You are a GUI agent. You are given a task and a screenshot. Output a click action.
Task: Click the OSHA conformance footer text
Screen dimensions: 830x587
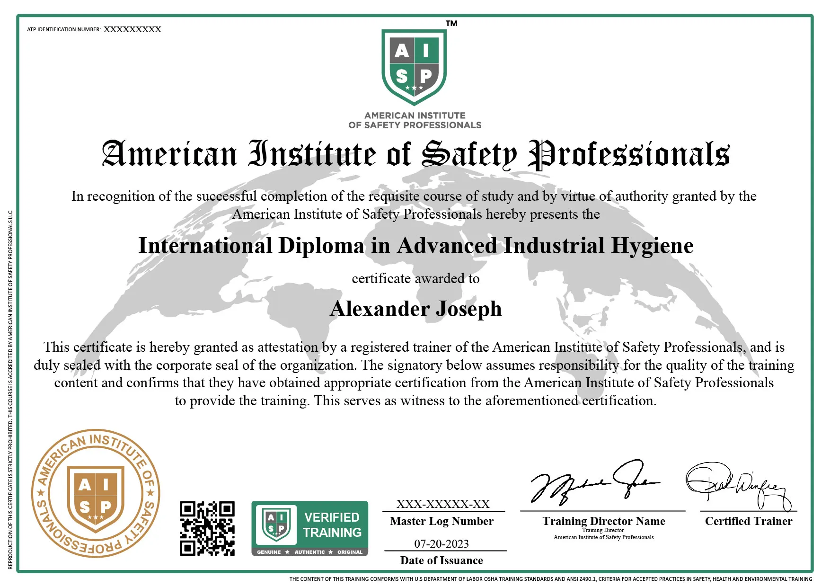coord(551,579)
